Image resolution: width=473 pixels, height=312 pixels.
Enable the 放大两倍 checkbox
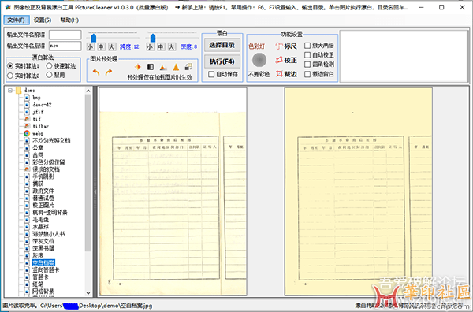coord(307,46)
